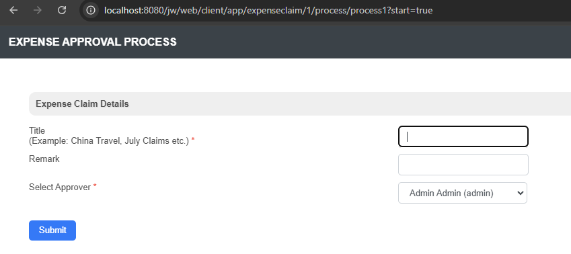Focus the Title text input field

(463, 136)
